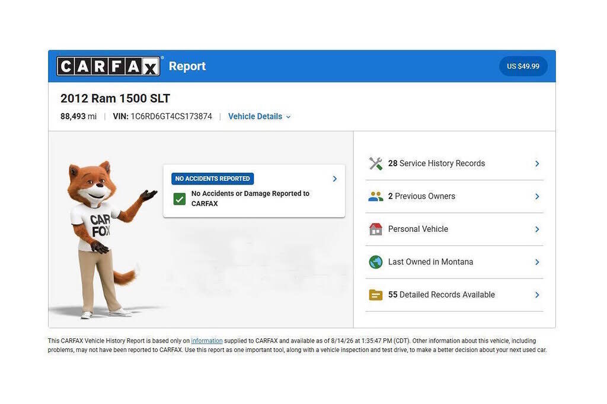
Task: Click the 88,493 mi mileage value
Action: (x=79, y=117)
